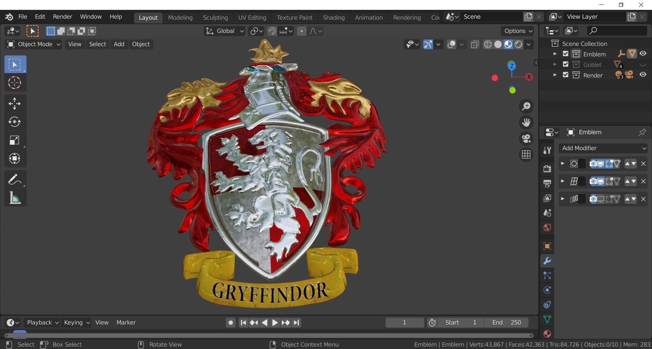This screenshot has height=349, width=652.
Task: Hide the Emblem collection in viewport
Action: pyautogui.click(x=643, y=54)
